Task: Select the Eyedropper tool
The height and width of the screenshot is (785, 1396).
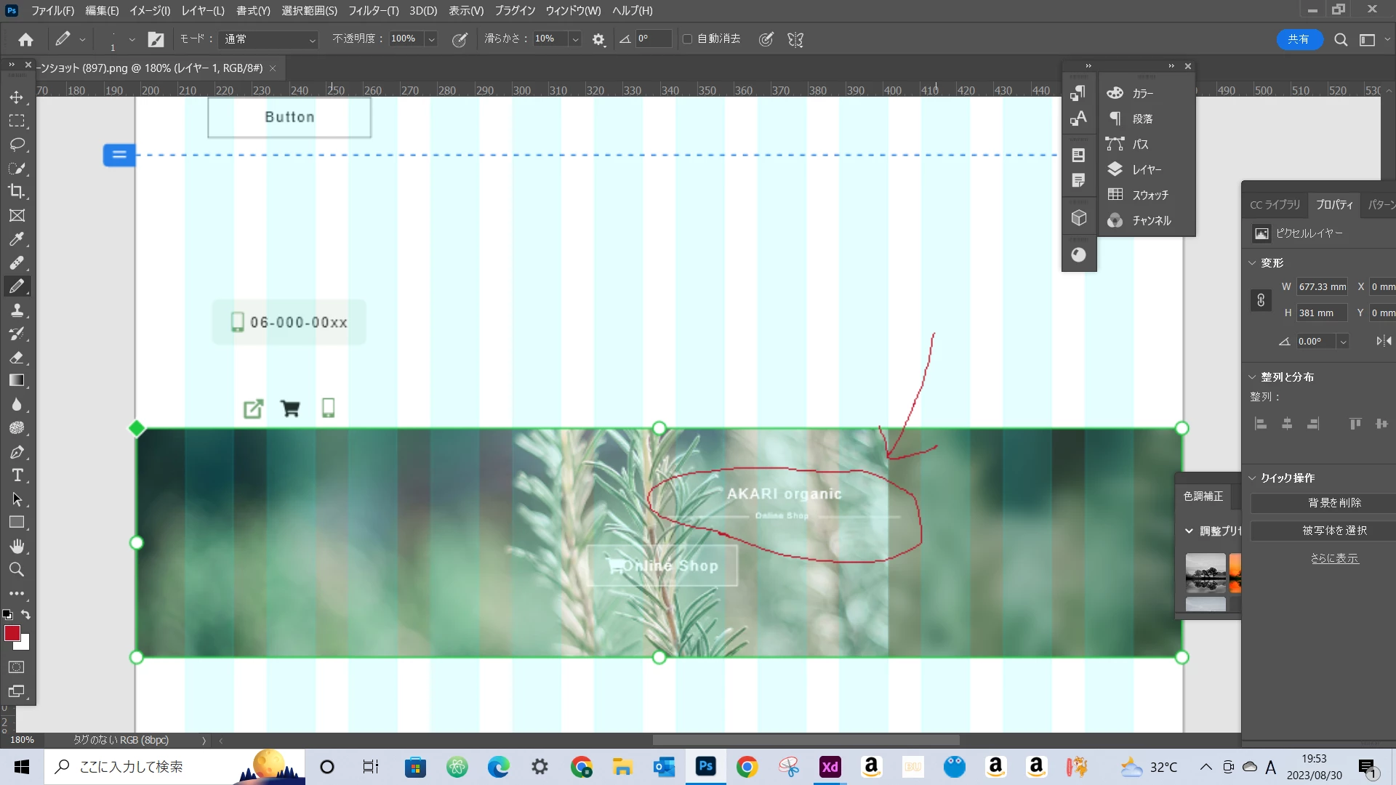Action: pos(17,238)
